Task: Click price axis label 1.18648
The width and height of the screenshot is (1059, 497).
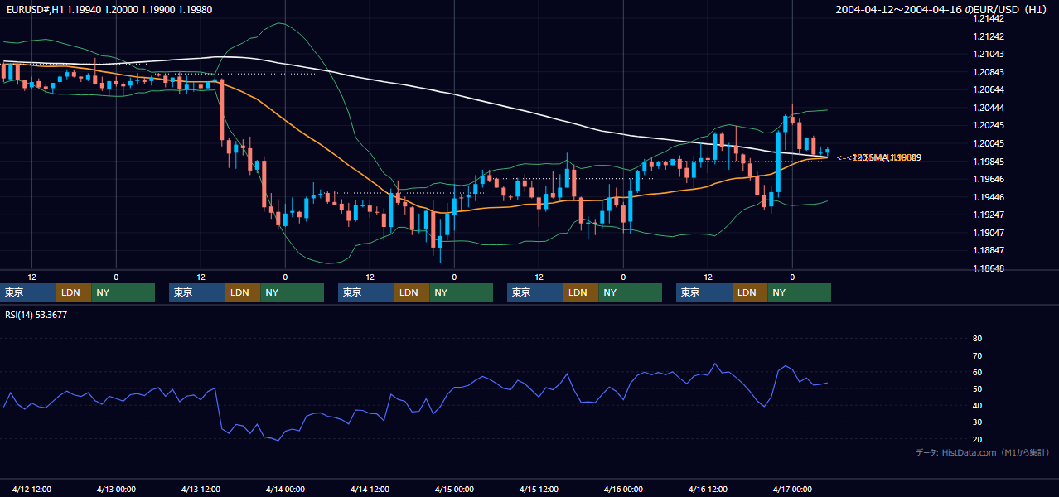Action: [989, 268]
